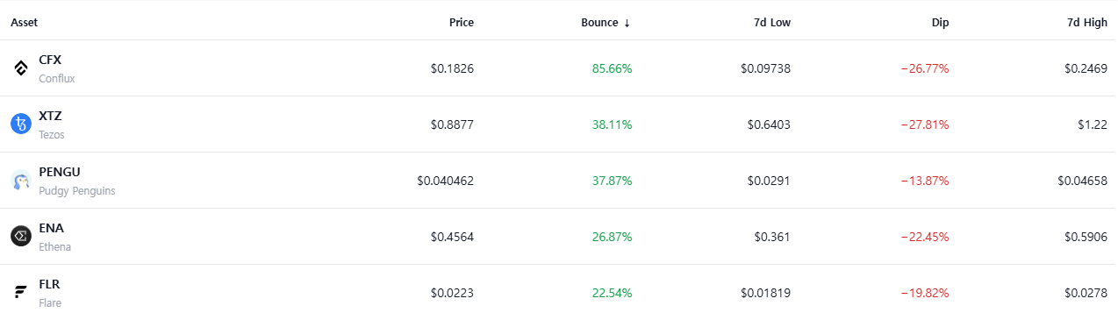Open the PENGU ticker link
Viewport: 1118px width, 320px height.
[60, 173]
